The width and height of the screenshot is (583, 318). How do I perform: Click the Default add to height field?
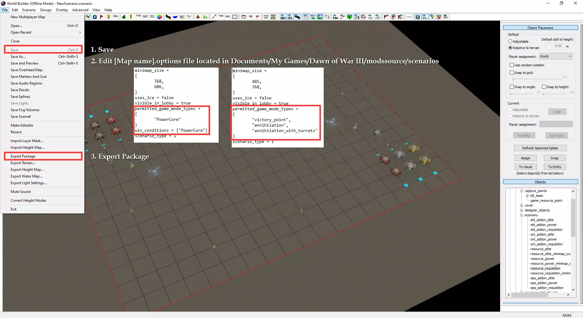554,46
